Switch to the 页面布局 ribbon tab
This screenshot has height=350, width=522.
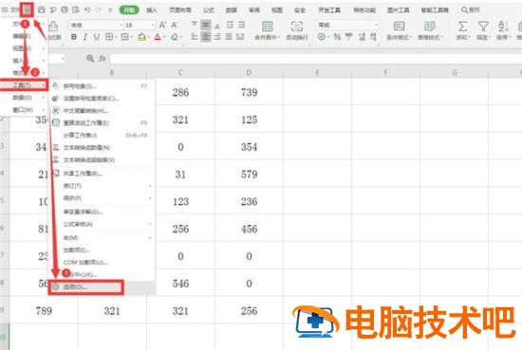point(180,10)
